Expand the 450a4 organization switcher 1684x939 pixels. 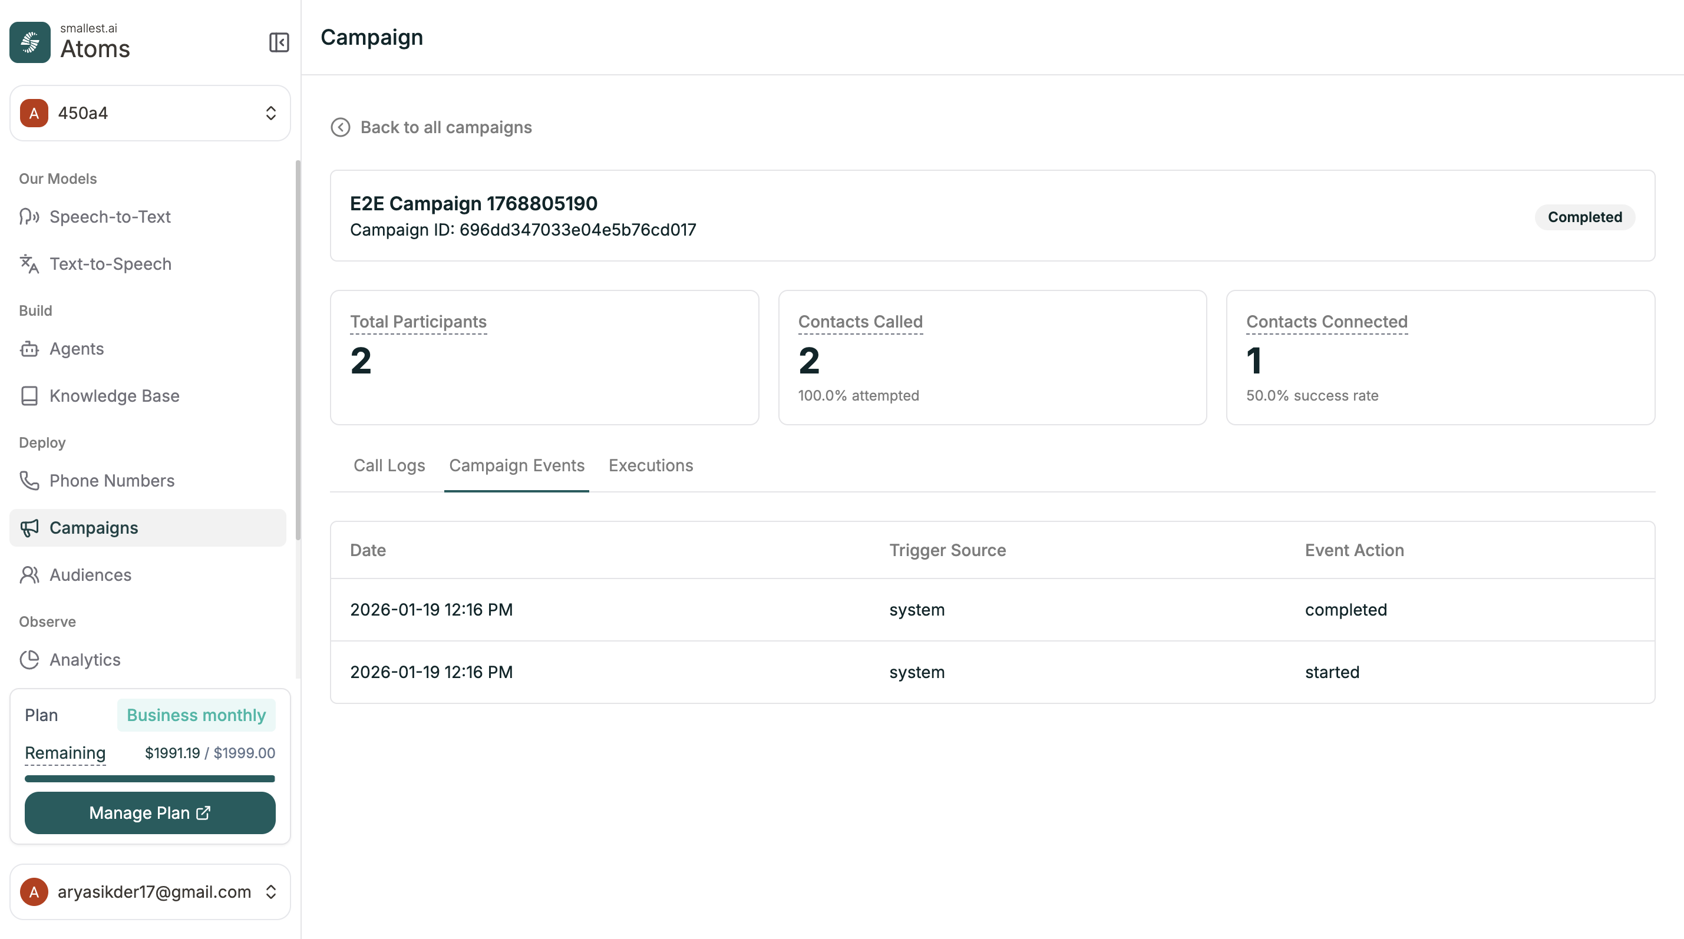click(150, 113)
